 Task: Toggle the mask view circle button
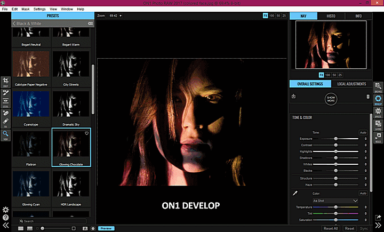coord(93,228)
